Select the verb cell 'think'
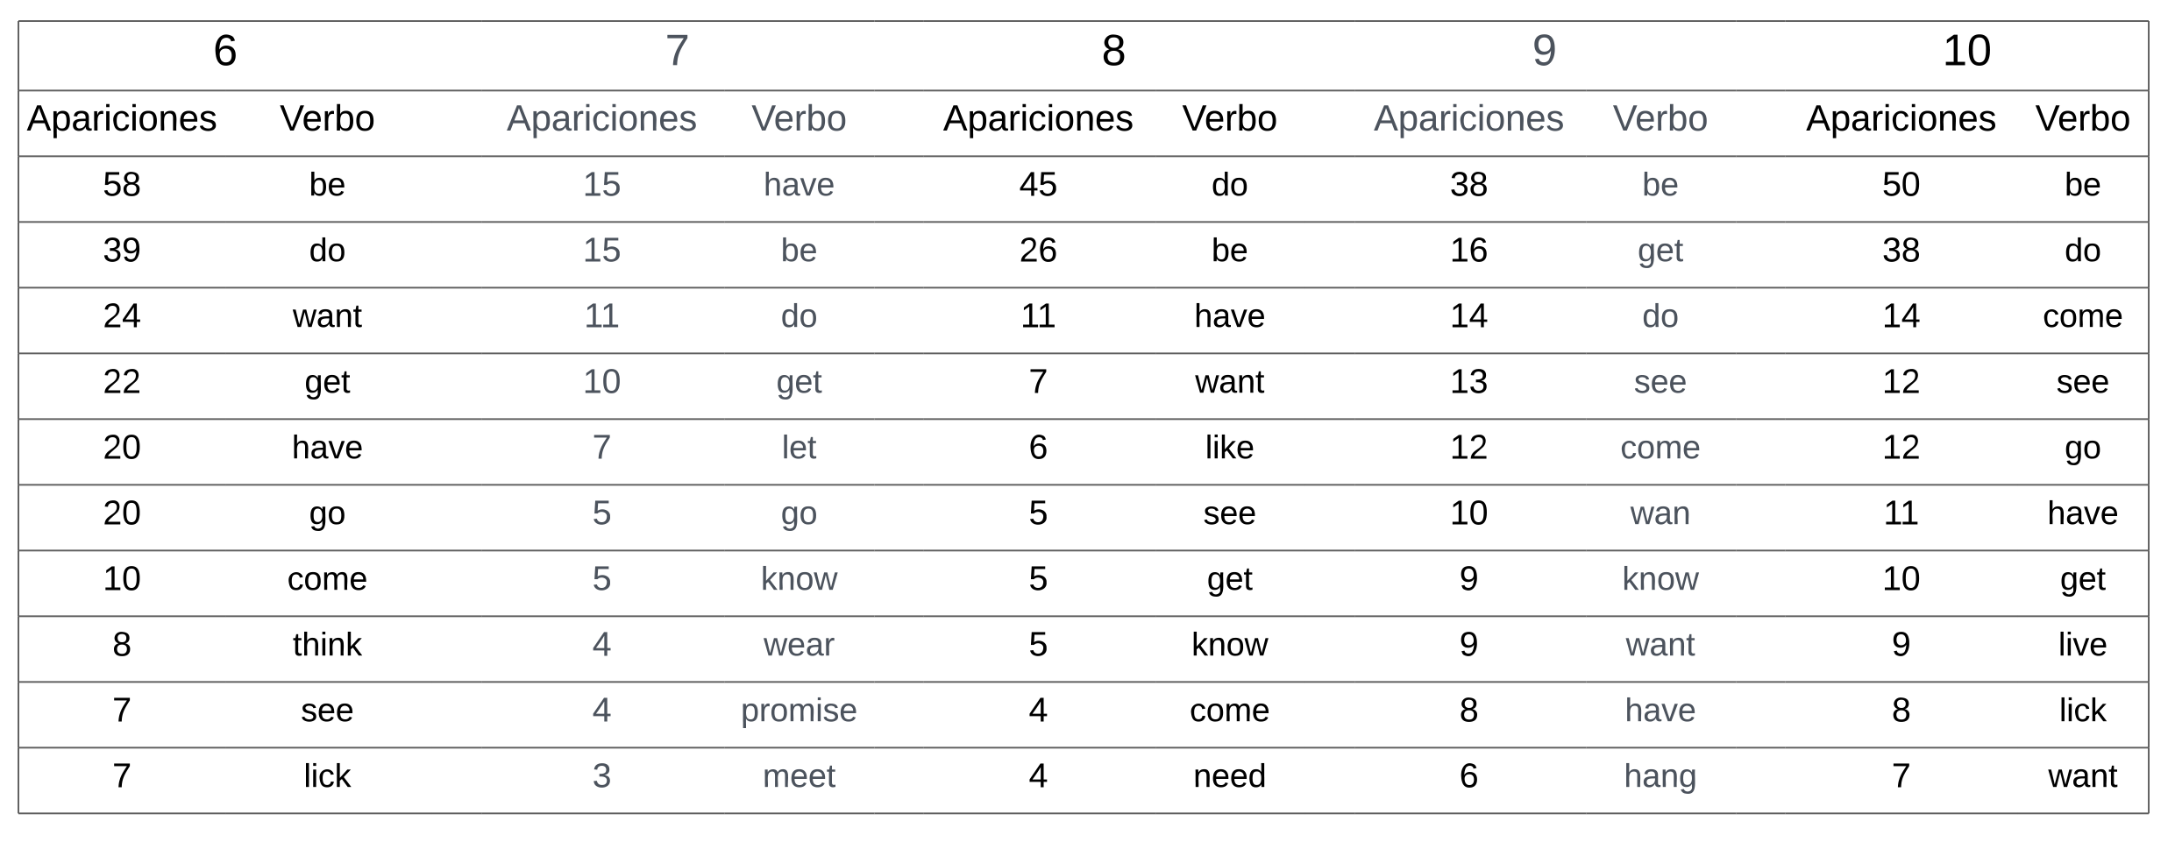The height and width of the screenshot is (842, 2175). coord(327,645)
